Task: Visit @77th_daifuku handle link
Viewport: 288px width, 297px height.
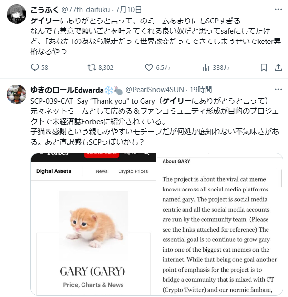Action: tap(86, 9)
